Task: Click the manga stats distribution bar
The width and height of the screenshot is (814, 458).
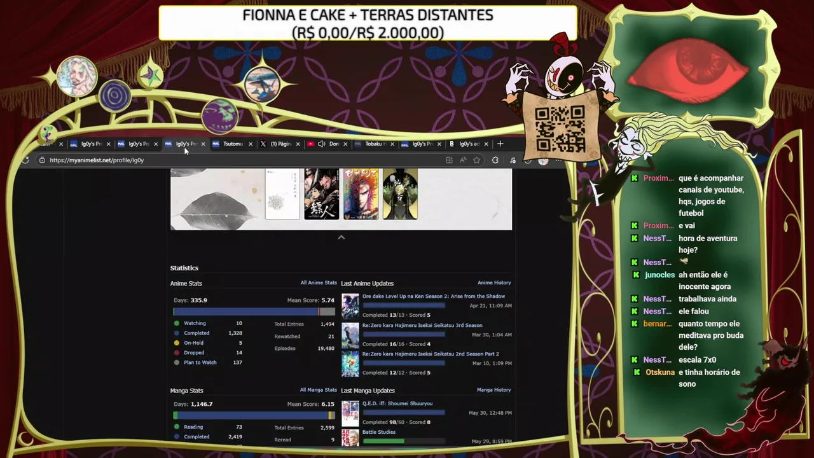Action: [254, 415]
